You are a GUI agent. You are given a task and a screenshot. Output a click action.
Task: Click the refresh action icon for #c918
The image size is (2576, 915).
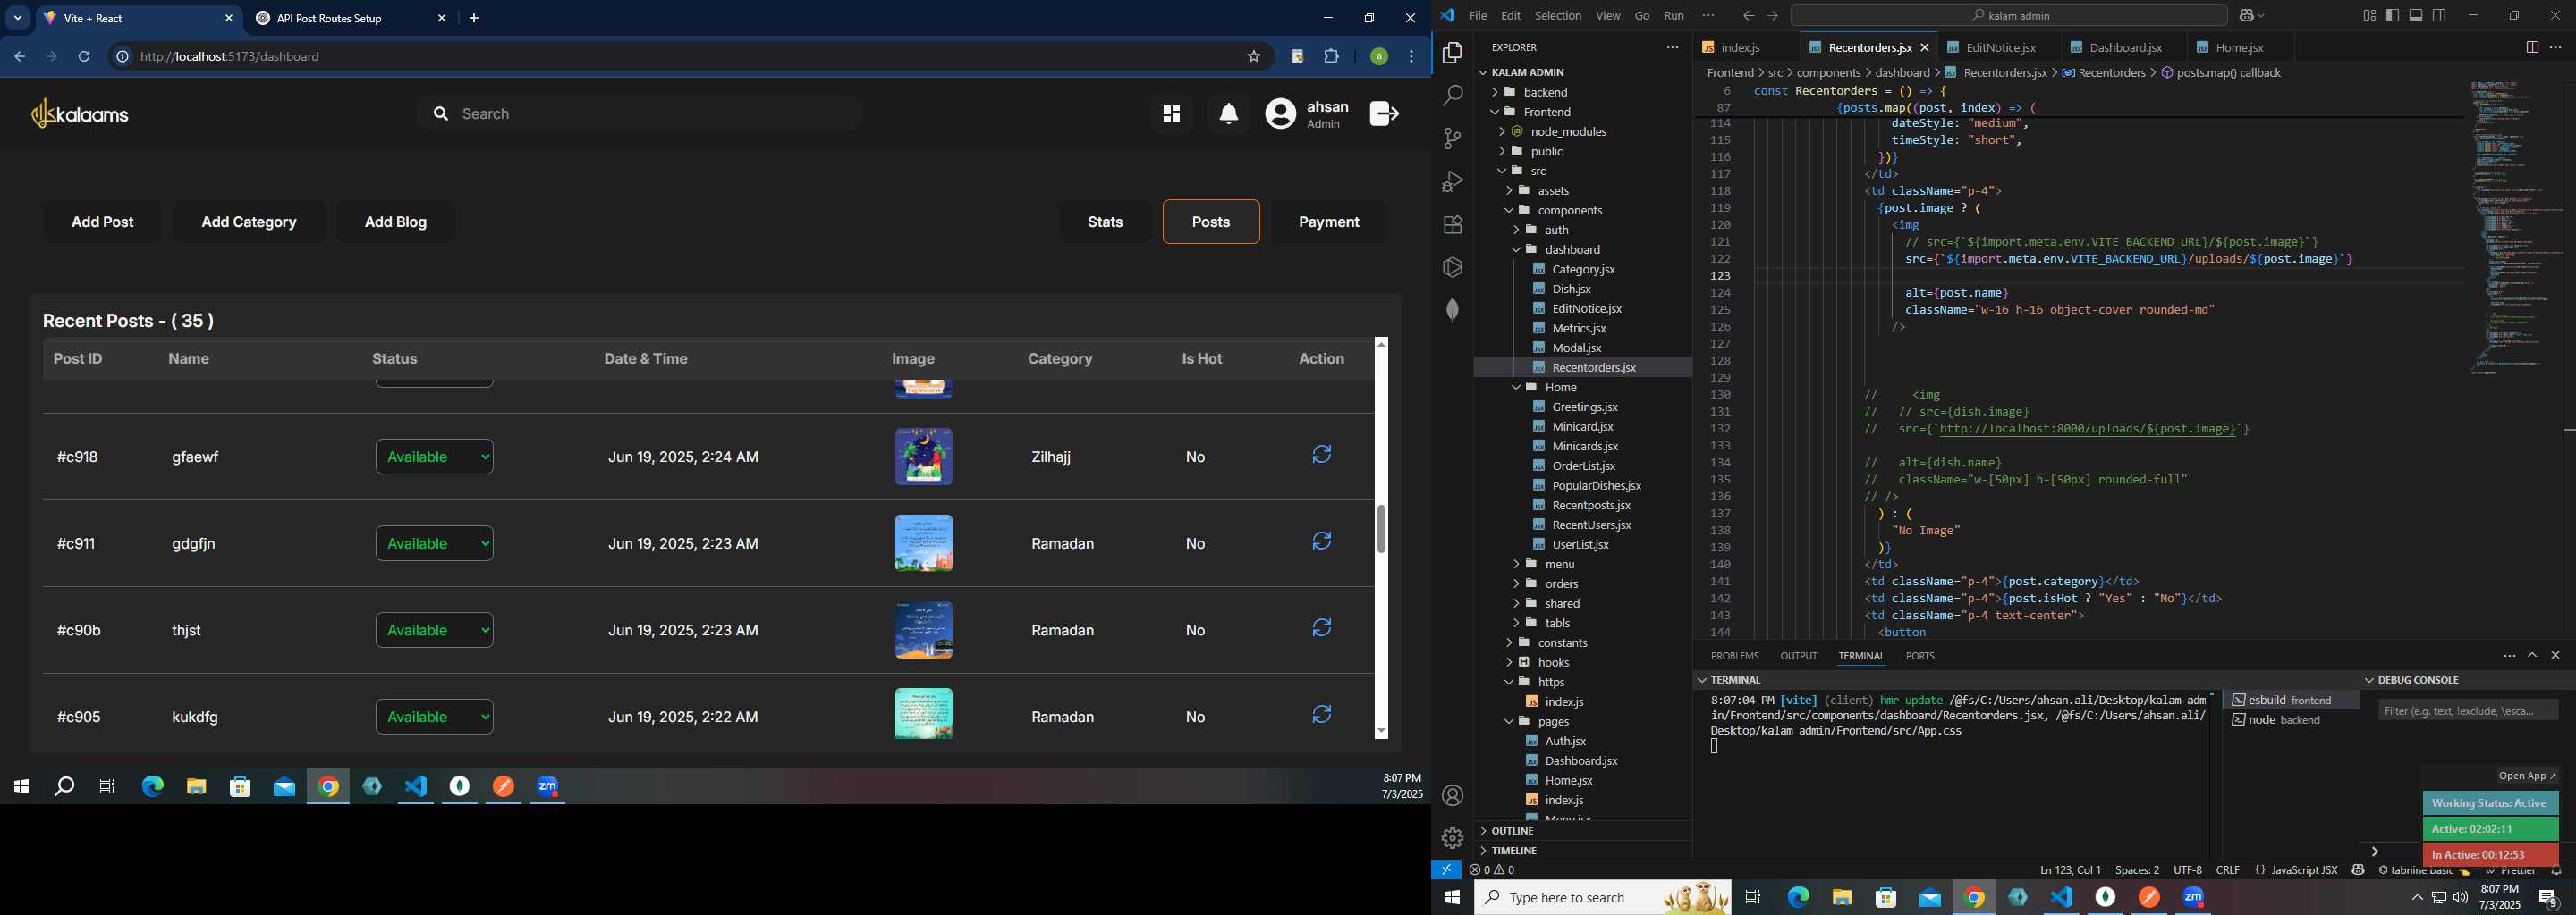[1321, 455]
